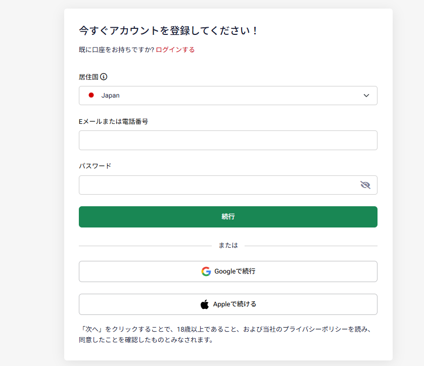Click the Eメールまたは電話番号 label

pyautogui.click(x=114, y=122)
